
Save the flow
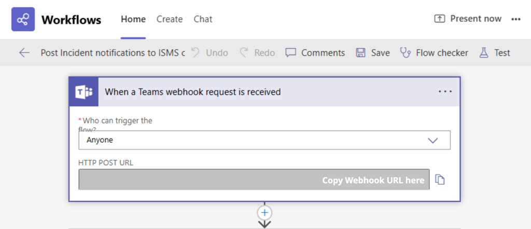[x=372, y=52]
